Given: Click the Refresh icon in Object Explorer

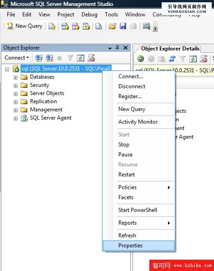Looking at the screenshot, I should pos(81,58).
